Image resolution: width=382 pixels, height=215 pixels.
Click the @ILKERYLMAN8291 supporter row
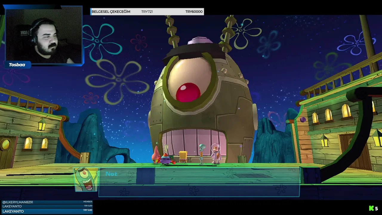click(47, 202)
